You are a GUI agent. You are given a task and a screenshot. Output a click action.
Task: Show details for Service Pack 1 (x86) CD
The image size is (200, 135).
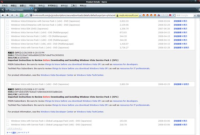180,36
